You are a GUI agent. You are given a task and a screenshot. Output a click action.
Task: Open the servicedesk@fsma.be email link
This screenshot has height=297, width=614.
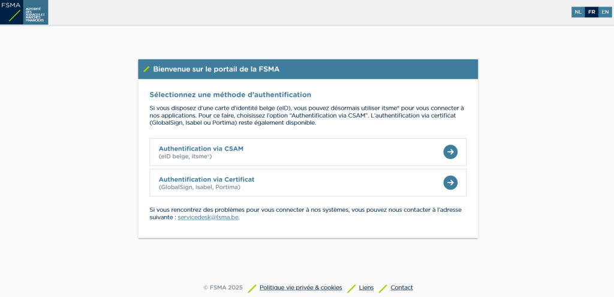tap(208, 217)
